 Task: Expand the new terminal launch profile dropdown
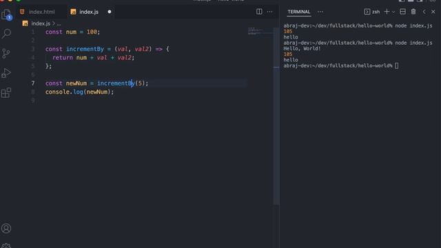[x=393, y=12]
